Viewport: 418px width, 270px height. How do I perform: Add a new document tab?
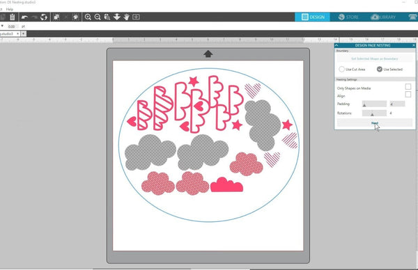(24, 34)
